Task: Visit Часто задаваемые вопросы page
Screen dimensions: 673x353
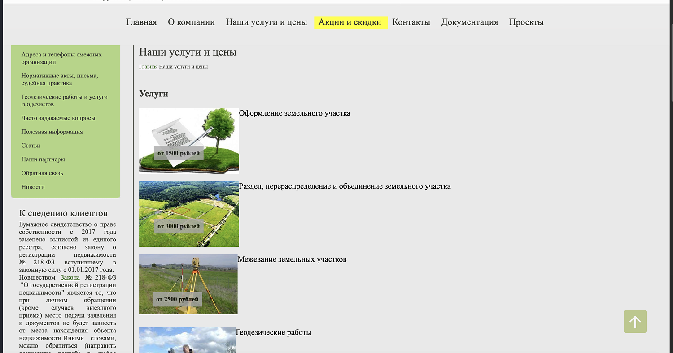Action: [x=58, y=118]
